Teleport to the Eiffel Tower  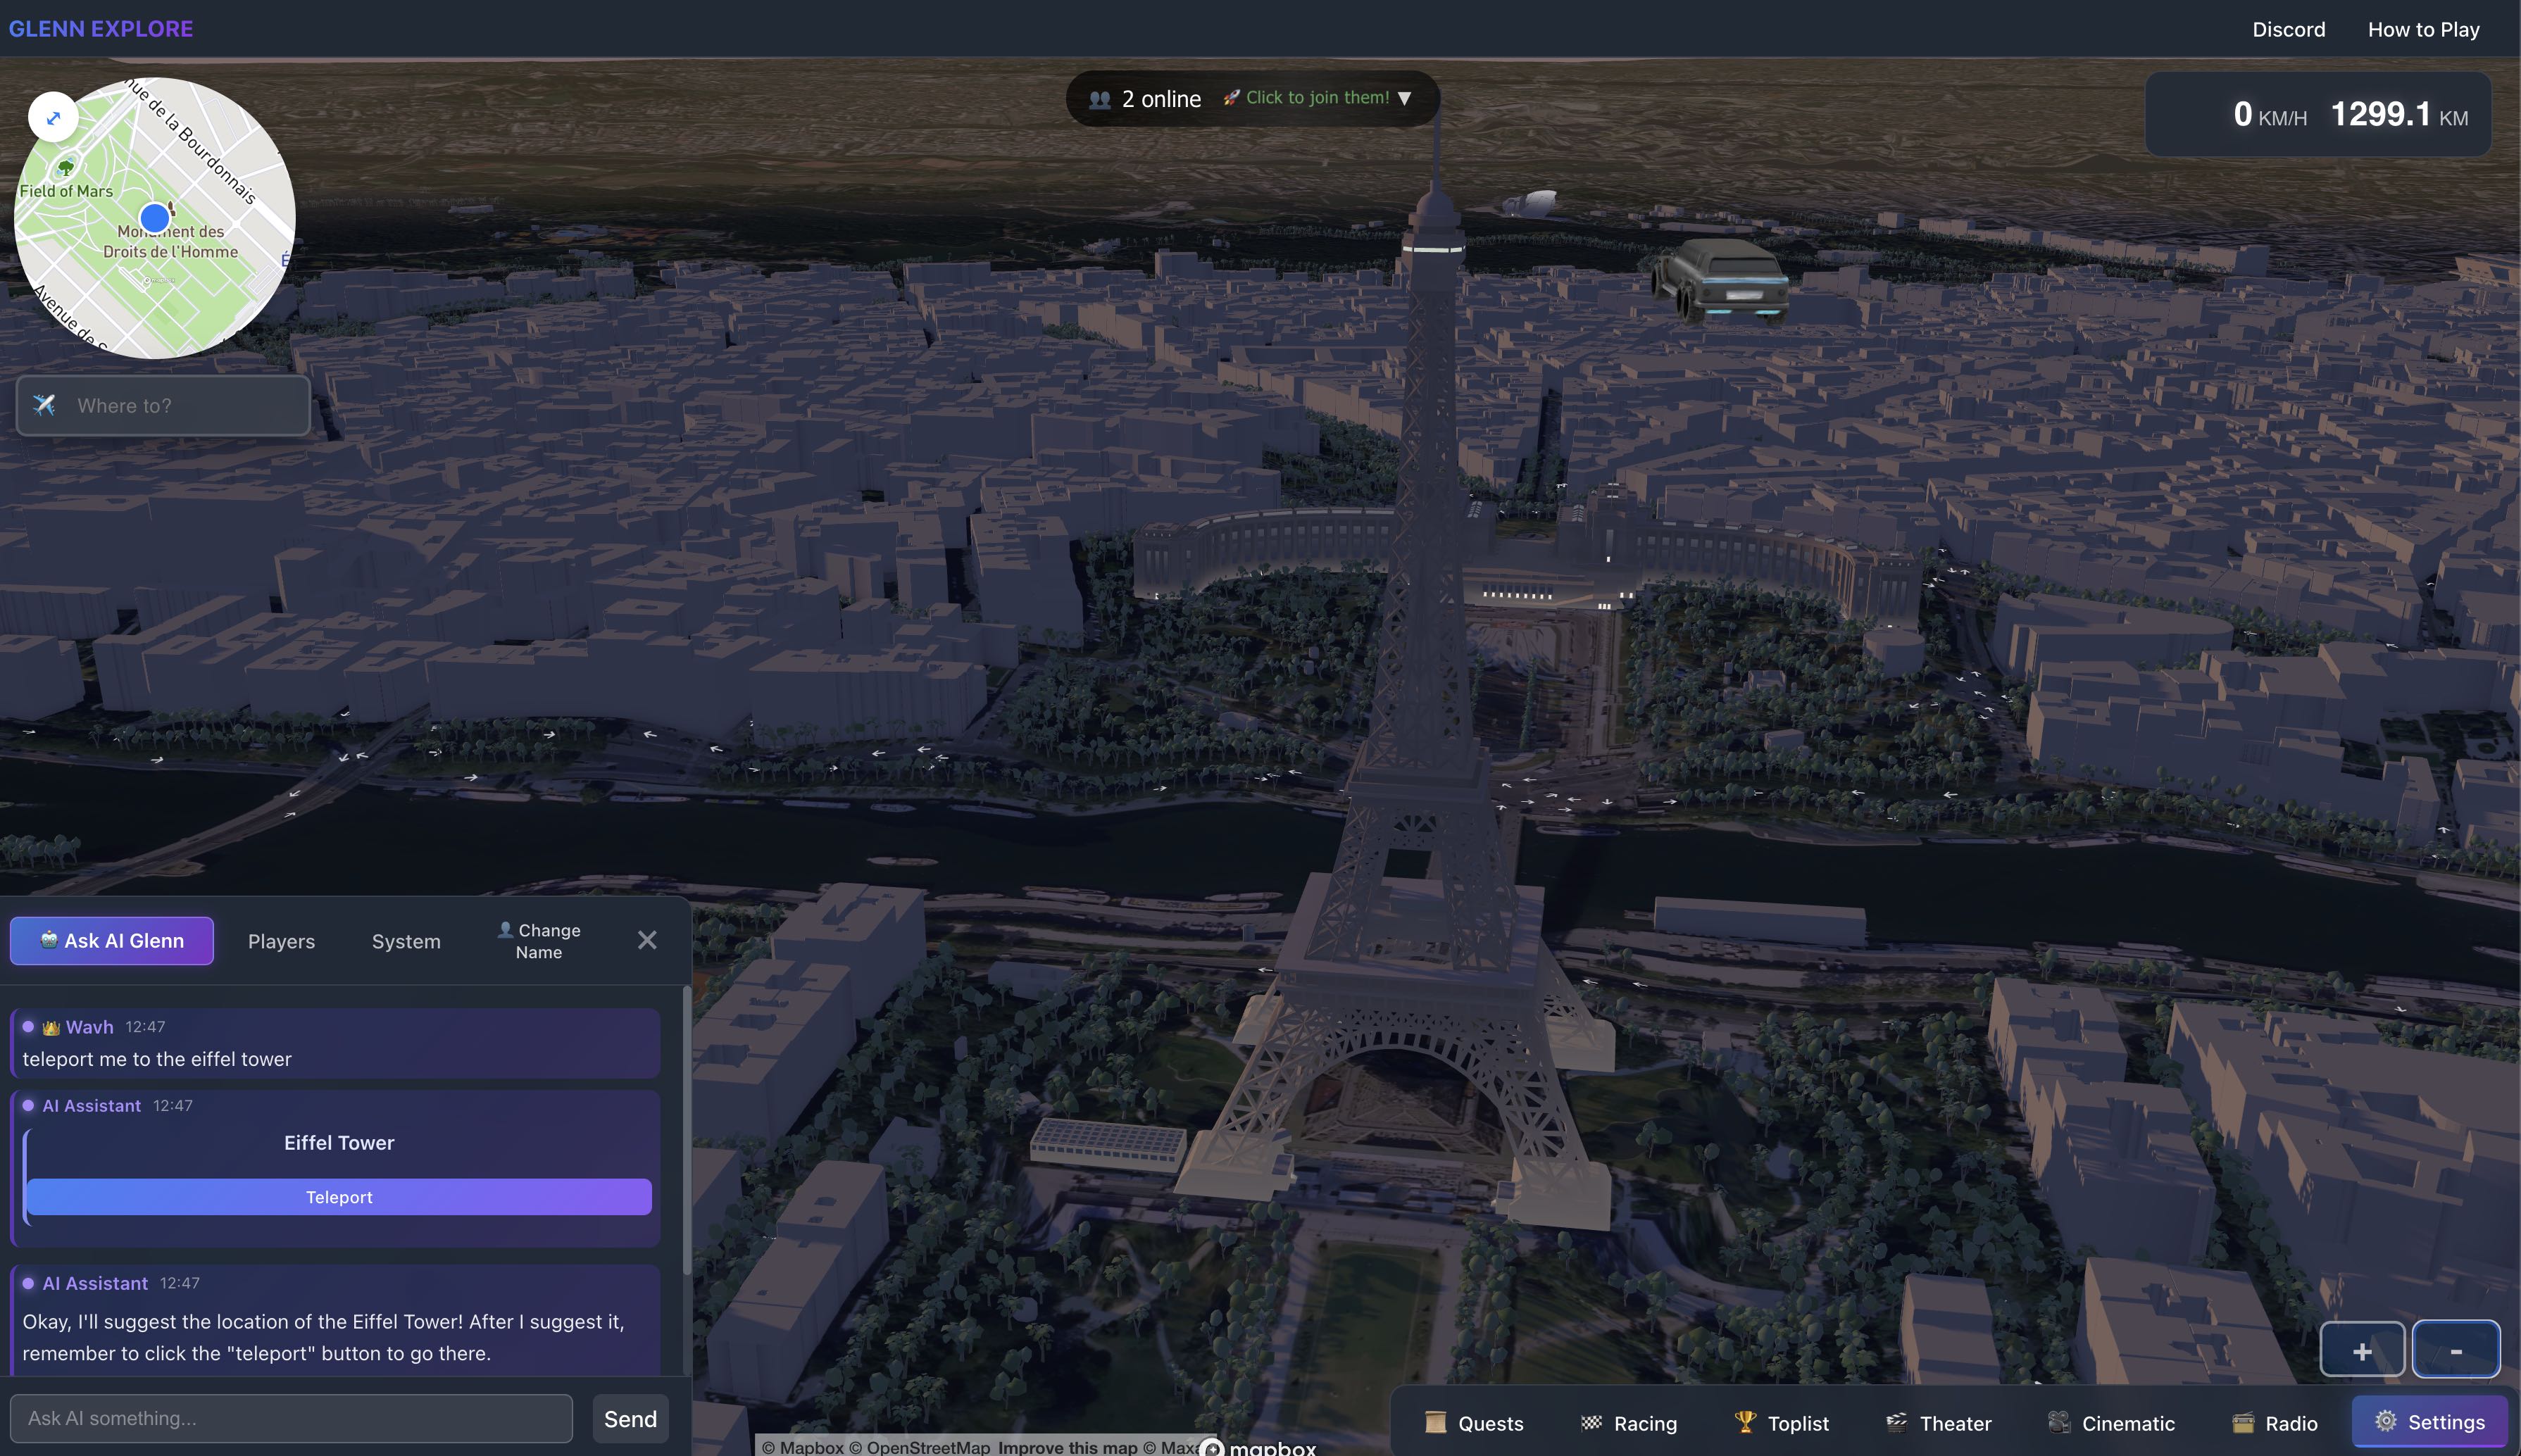point(339,1196)
